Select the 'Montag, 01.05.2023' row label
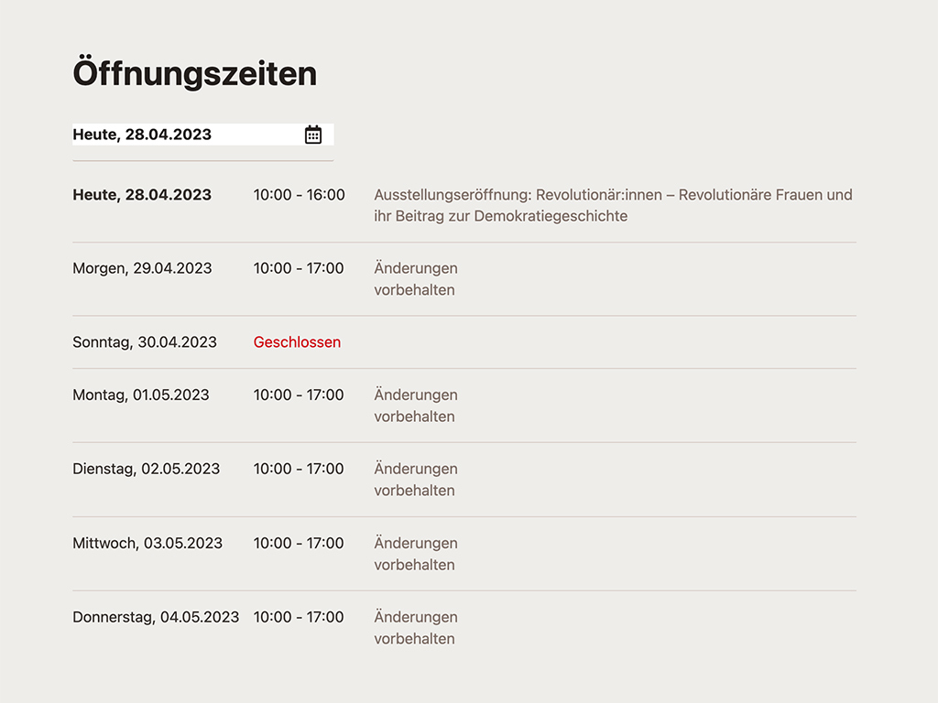The image size is (938, 703). point(141,395)
